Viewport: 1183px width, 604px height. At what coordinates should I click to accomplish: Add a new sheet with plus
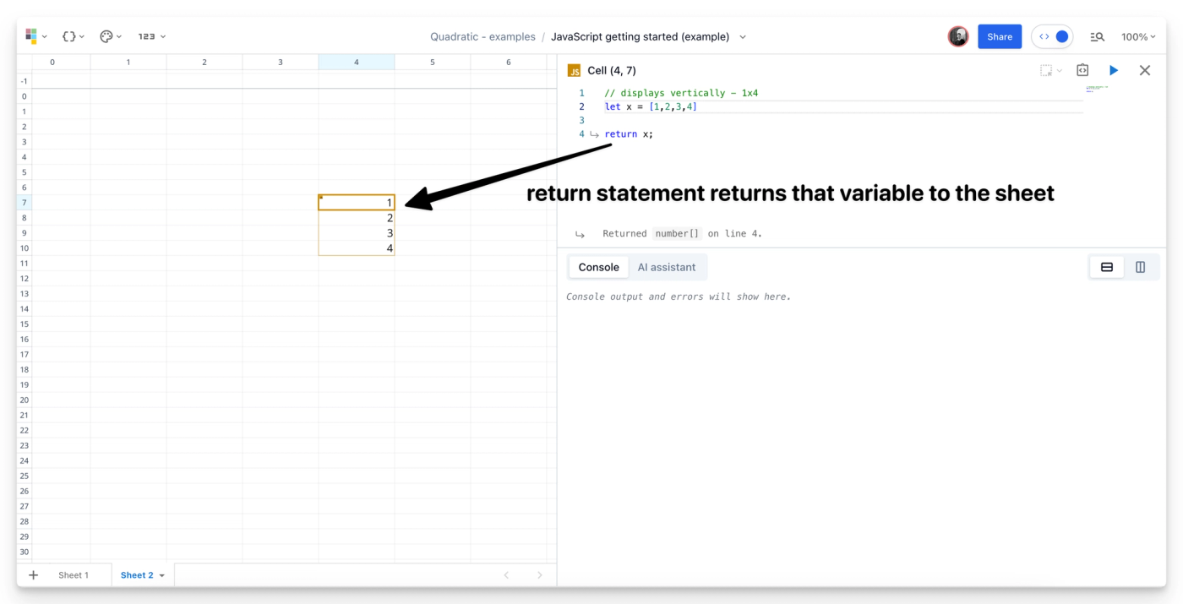click(x=34, y=575)
